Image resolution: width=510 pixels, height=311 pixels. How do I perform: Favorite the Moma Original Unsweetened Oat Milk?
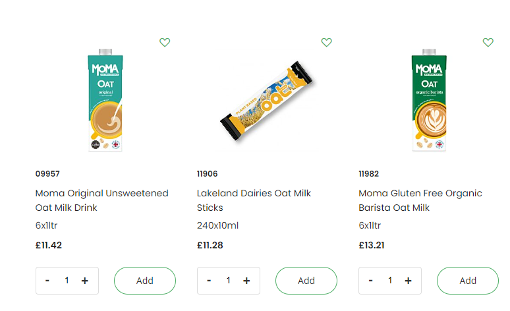pyautogui.click(x=165, y=42)
